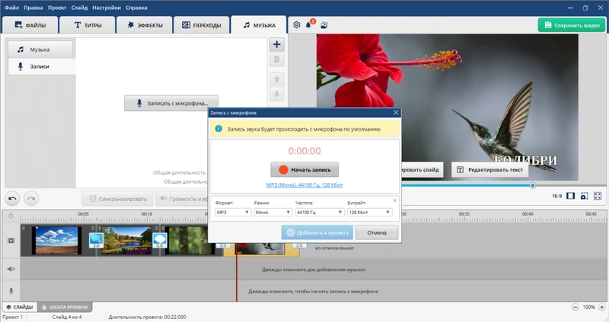Expand the Формат MP3 dropdown
Viewport: 609px width, 322px height.
(x=233, y=213)
